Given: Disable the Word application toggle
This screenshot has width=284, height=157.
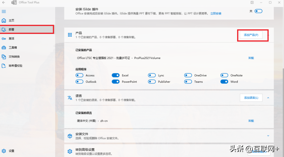Looking at the screenshot, I should [224, 82].
